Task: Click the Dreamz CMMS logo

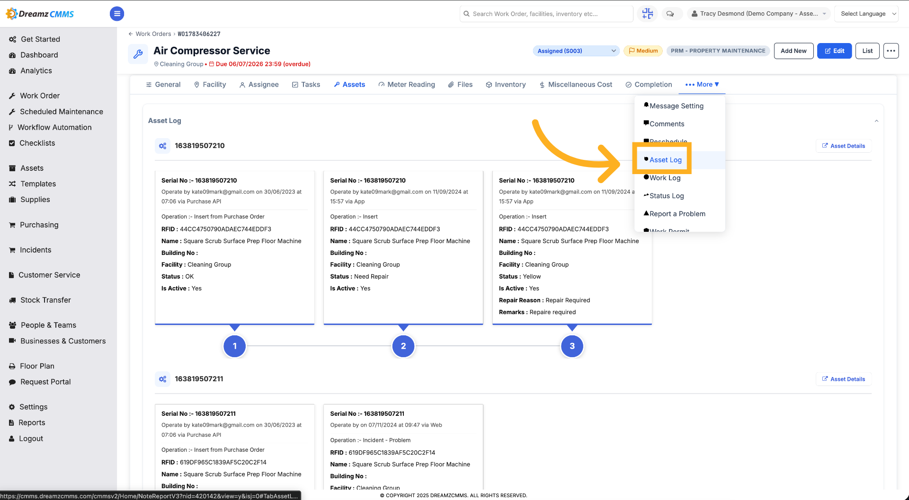Action: (x=40, y=14)
